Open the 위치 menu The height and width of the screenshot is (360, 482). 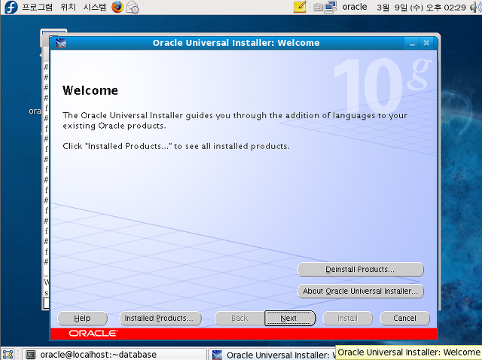click(68, 7)
